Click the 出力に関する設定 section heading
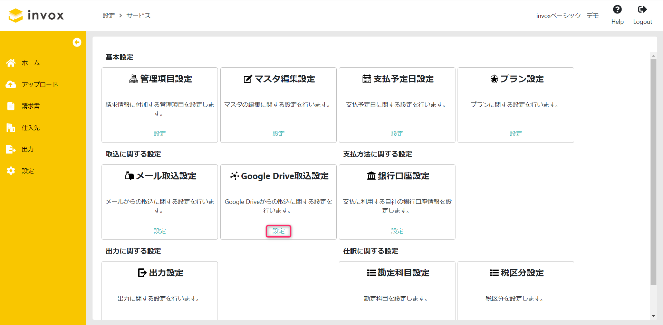The image size is (663, 325). 133,251
